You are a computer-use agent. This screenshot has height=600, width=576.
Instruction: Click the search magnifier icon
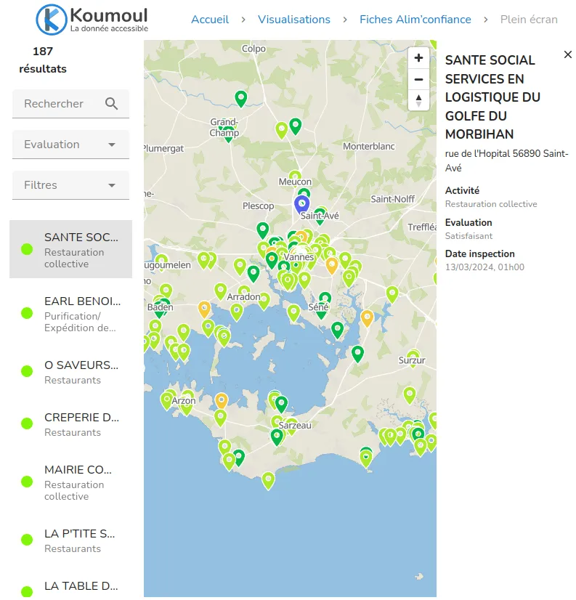111,104
